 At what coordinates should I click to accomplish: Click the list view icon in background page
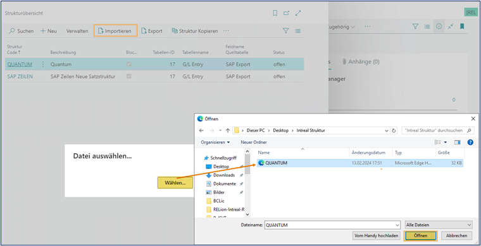427,26
